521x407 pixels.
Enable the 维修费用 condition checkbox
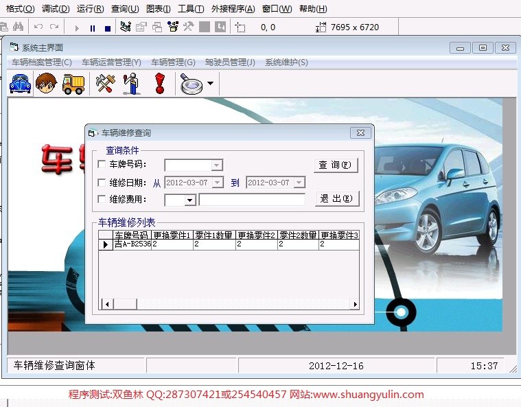click(102, 199)
